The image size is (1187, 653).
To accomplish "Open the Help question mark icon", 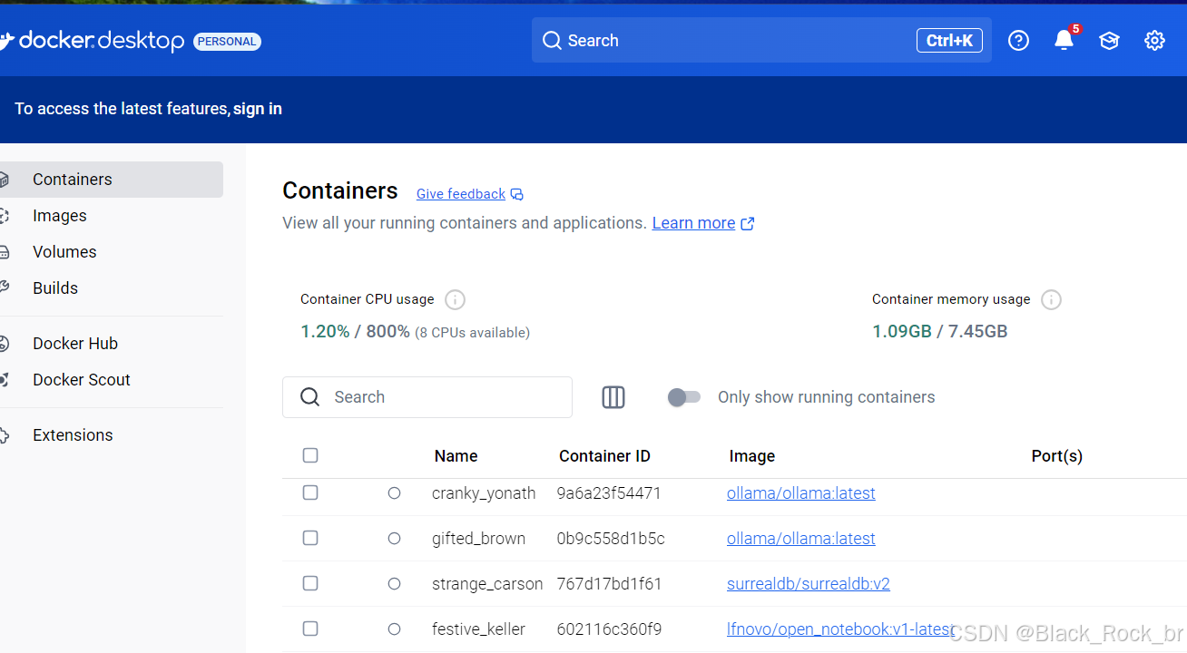I will click(1019, 41).
